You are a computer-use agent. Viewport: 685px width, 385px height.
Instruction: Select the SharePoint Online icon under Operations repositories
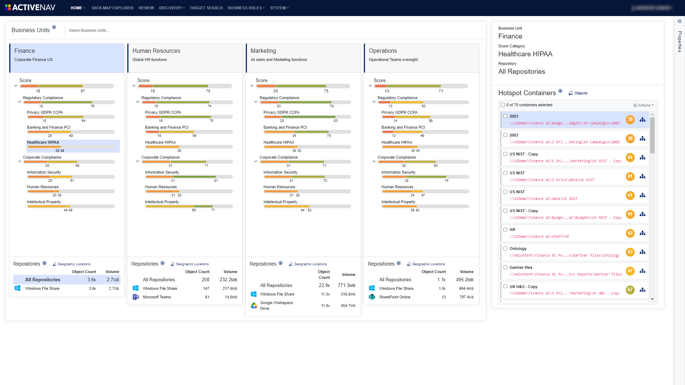372,297
